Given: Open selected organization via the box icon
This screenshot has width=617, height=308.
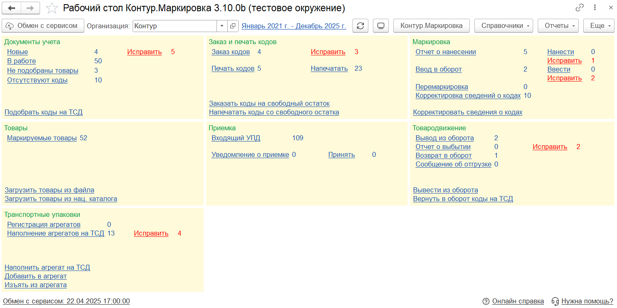Looking at the screenshot, I should coord(233,26).
